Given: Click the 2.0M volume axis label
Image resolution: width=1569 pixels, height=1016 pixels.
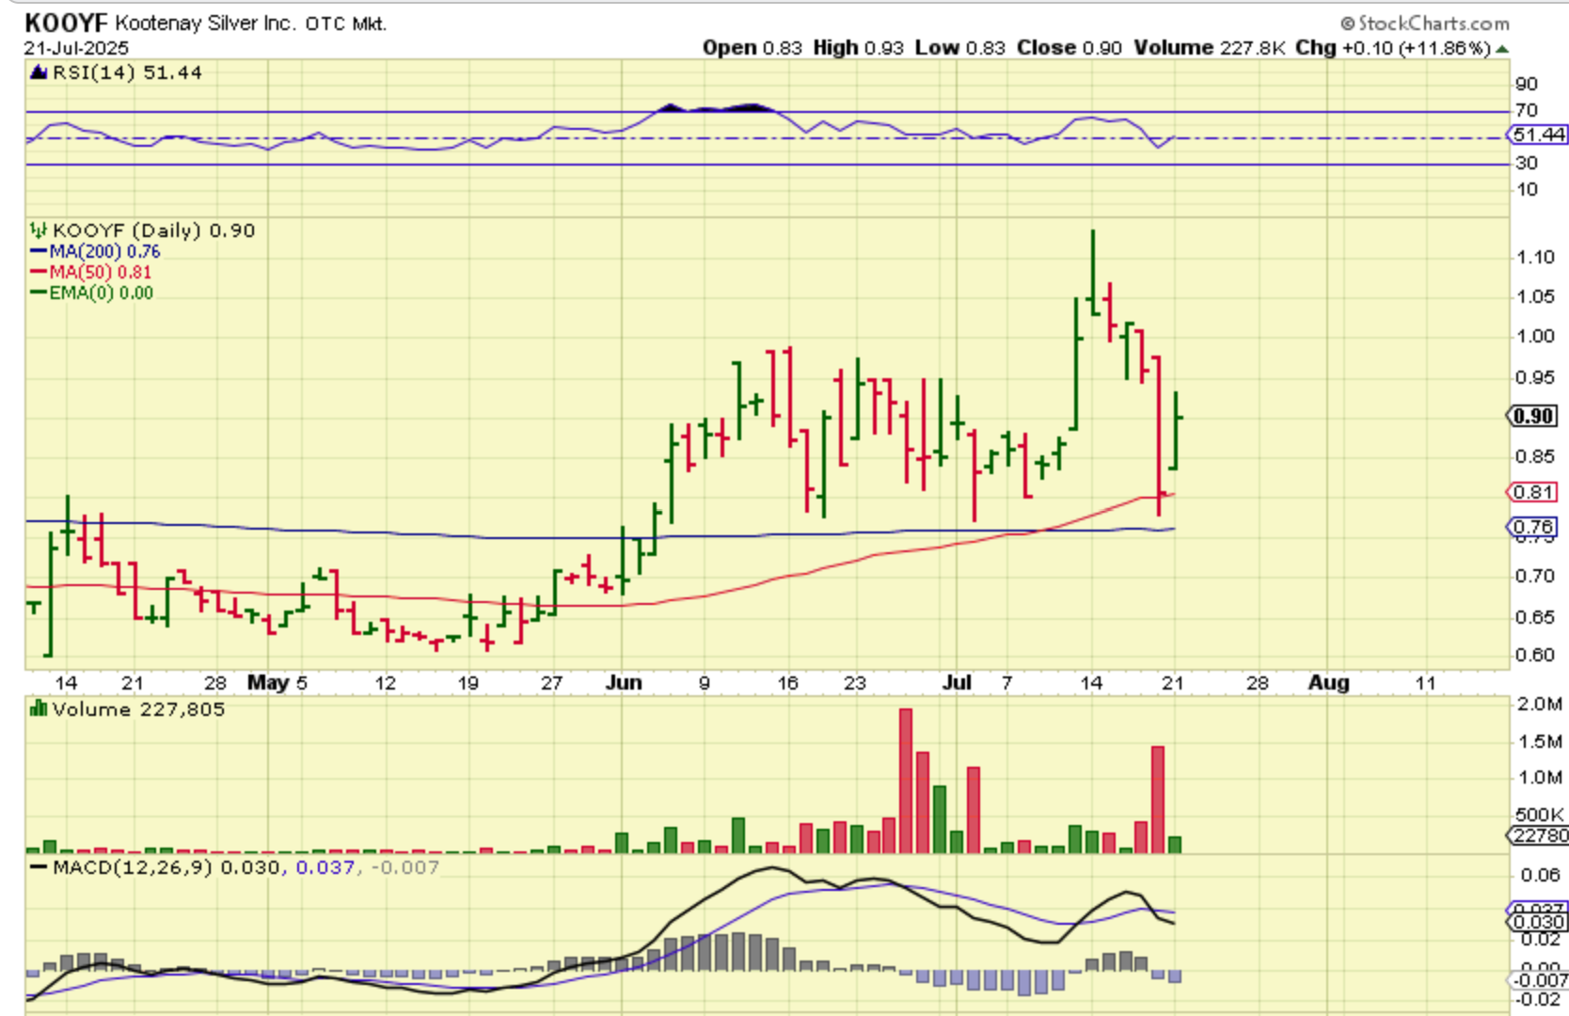Looking at the screenshot, I should click(x=1540, y=705).
